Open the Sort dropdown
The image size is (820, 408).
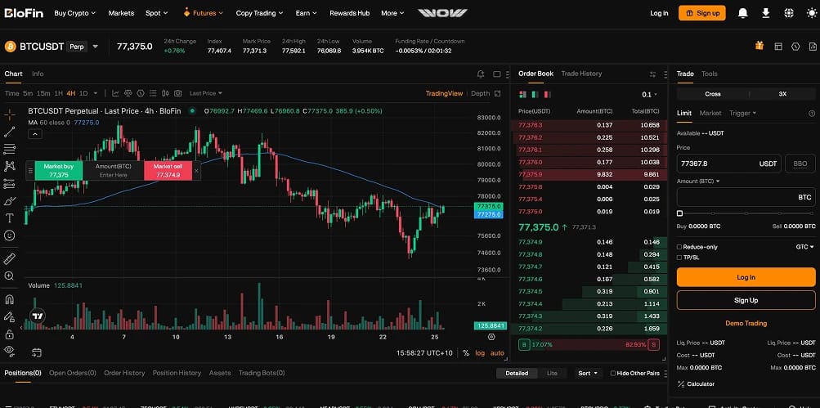tap(589, 374)
